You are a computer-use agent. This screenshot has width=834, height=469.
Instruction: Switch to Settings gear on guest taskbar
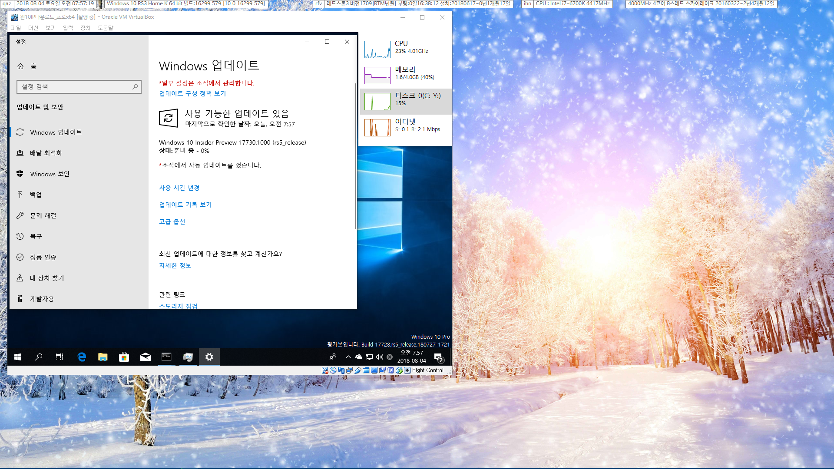point(209,357)
